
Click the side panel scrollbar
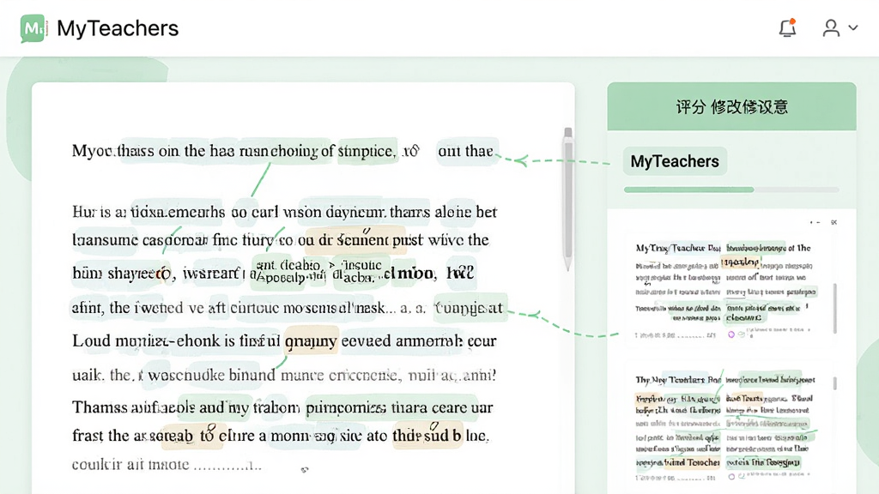(834, 309)
